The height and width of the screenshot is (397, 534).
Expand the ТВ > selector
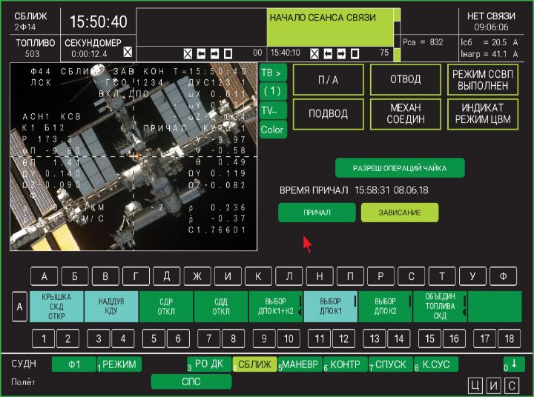point(272,73)
